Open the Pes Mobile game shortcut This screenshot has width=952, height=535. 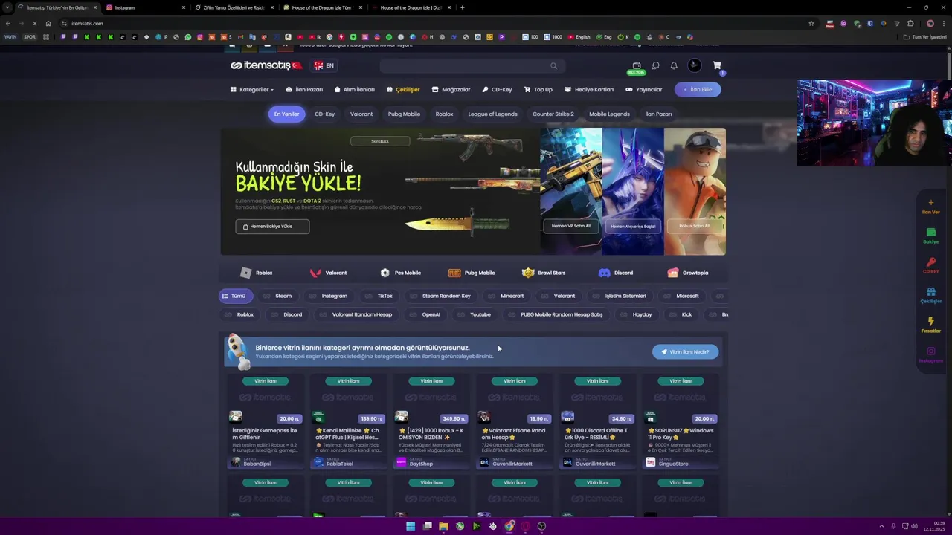[x=400, y=273]
